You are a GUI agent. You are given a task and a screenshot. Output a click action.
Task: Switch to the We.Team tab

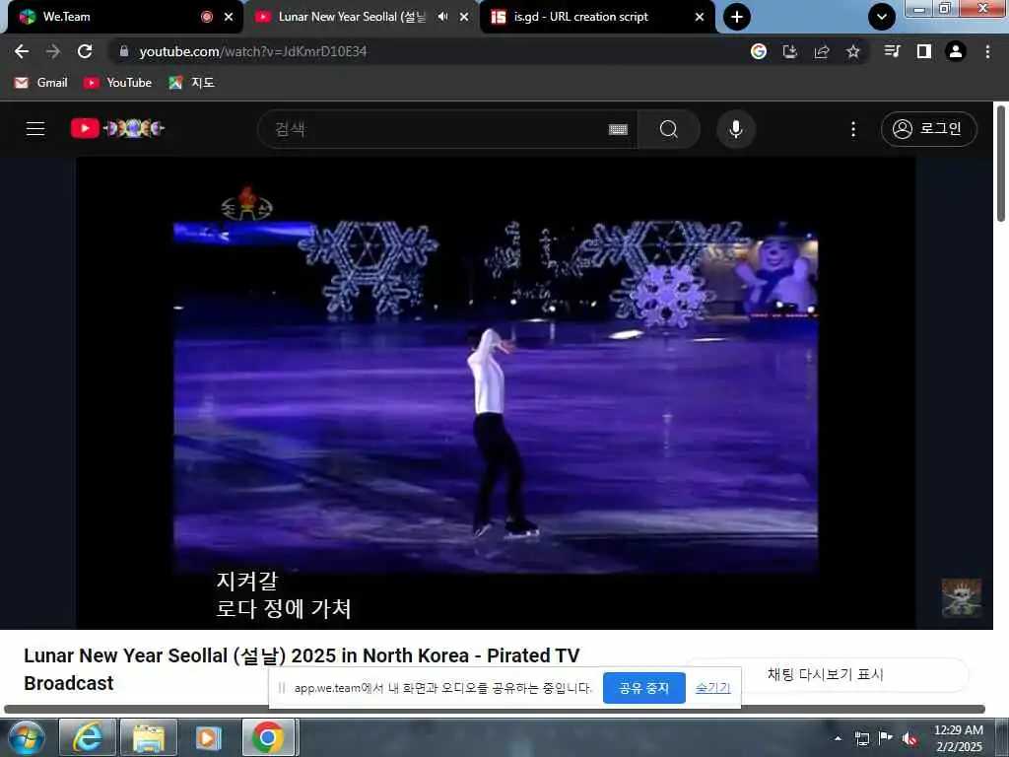click(x=109, y=17)
